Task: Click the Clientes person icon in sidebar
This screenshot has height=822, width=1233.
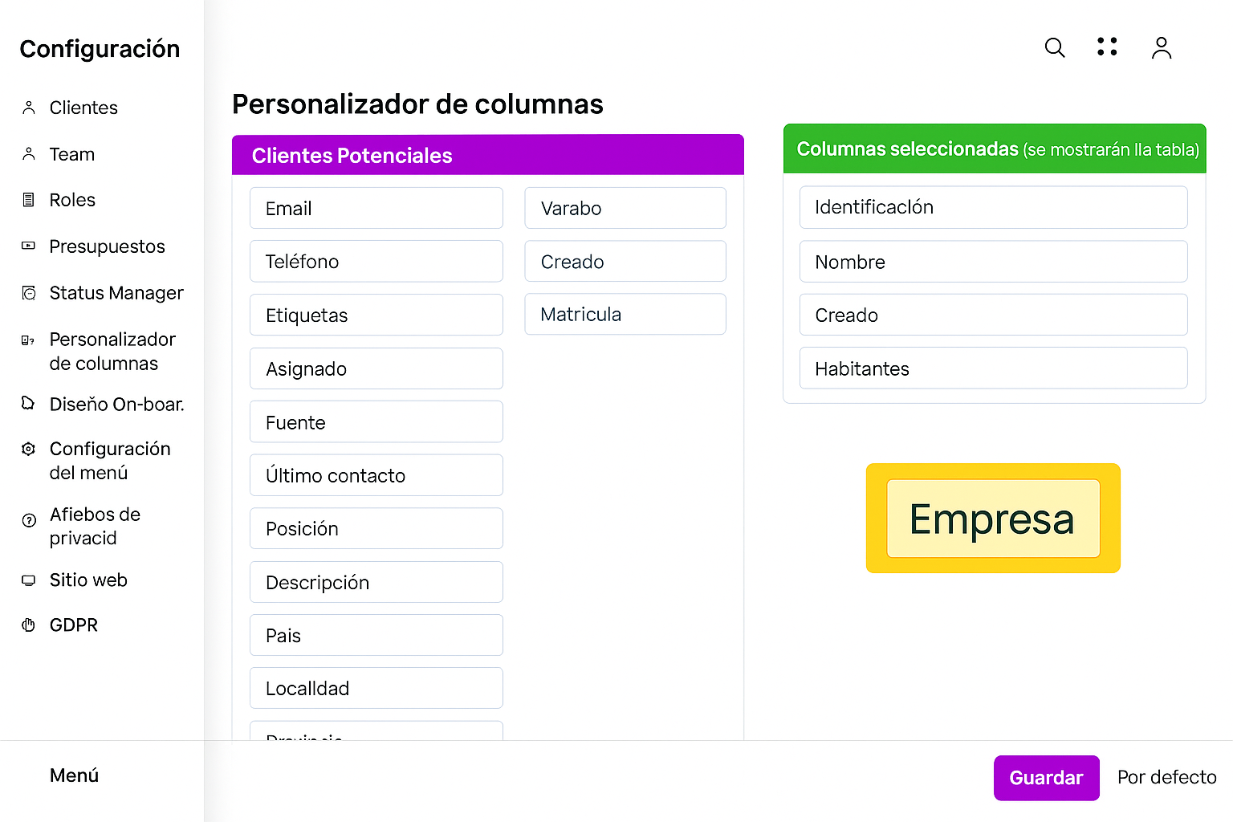Action: click(x=29, y=108)
